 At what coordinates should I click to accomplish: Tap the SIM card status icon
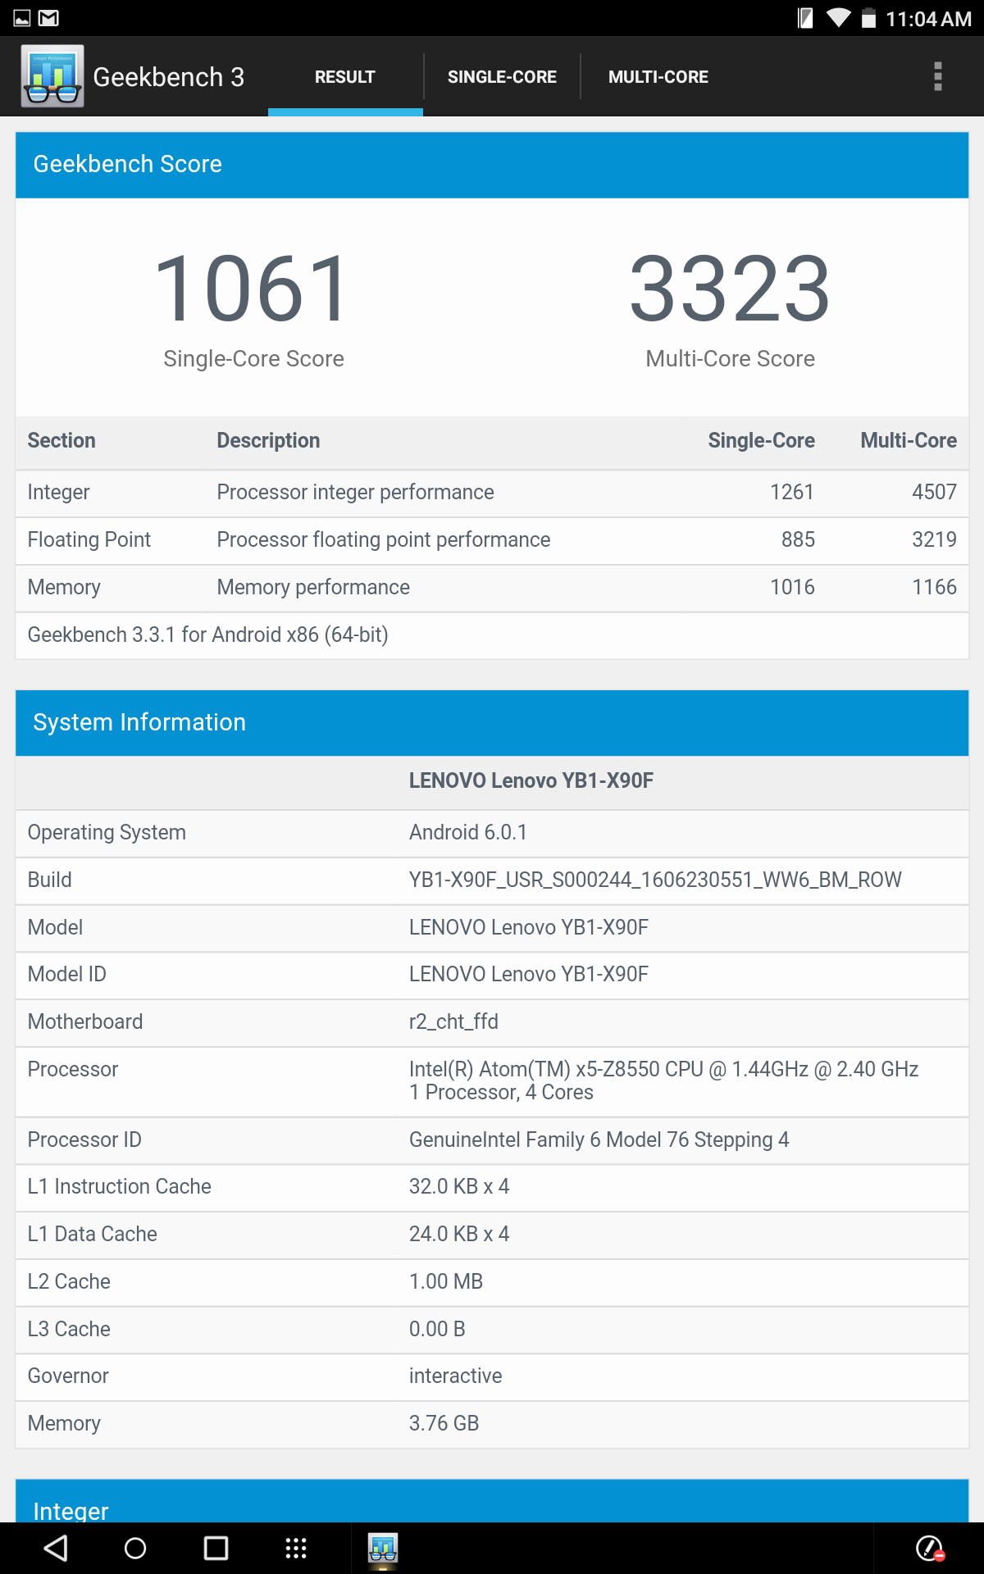pyautogui.click(x=805, y=18)
